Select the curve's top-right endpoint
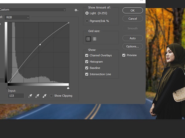 tap(68, 23)
